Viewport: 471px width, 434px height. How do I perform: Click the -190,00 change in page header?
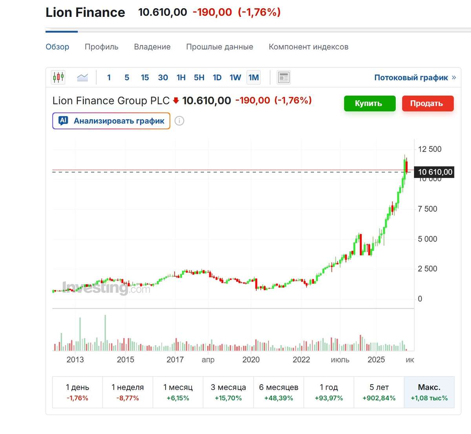tap(212, 12)
